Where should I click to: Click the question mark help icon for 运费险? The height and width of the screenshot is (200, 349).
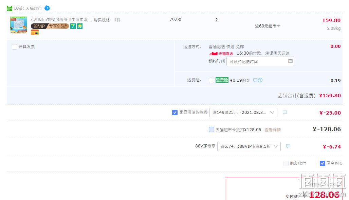point(260,80)
